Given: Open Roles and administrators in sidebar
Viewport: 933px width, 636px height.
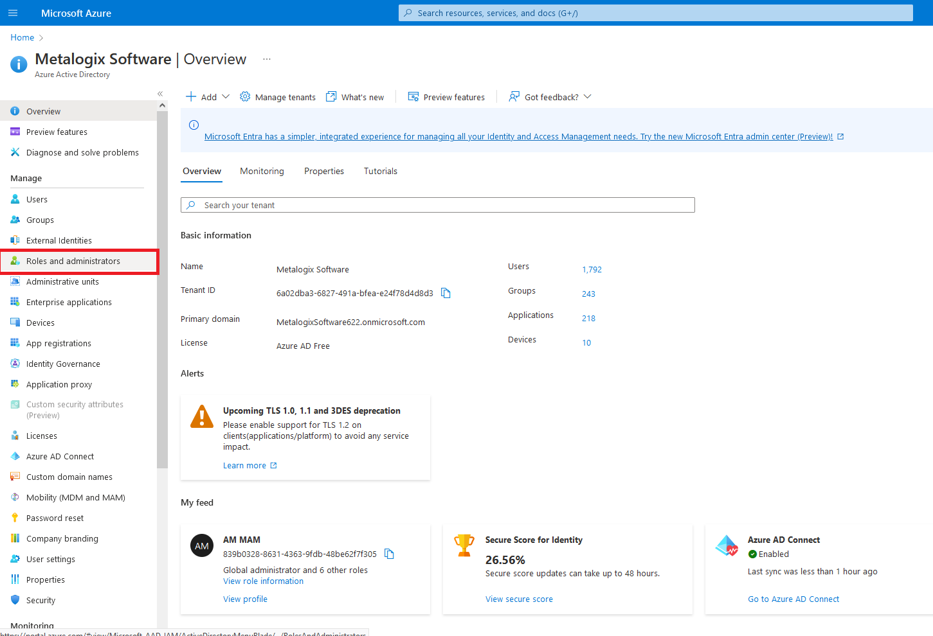Looking at the screenshot, I should [73, 261].
